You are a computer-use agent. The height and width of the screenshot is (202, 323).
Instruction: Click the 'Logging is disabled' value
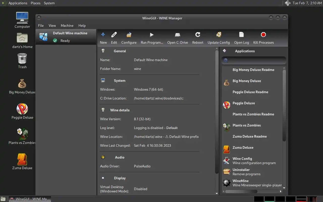click(x=156, y=128)
